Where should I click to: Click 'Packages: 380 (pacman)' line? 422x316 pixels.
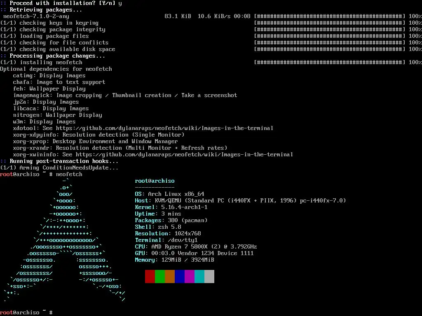(x=171, y=221)
